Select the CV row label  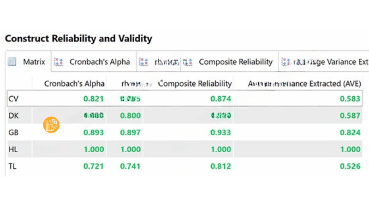13,98
